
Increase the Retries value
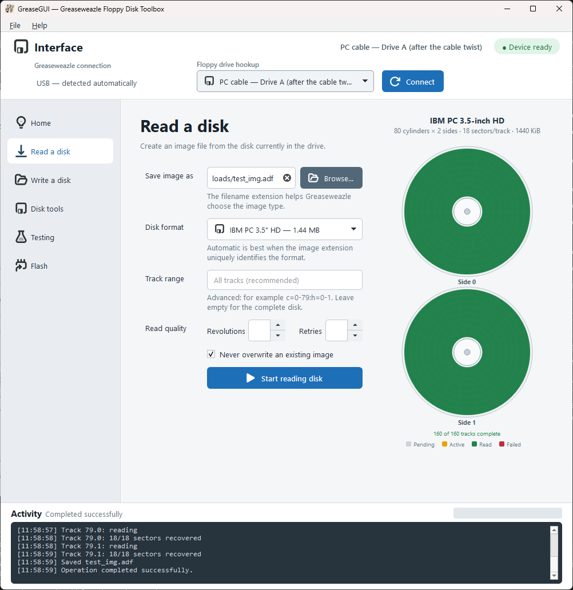(355, 325)
